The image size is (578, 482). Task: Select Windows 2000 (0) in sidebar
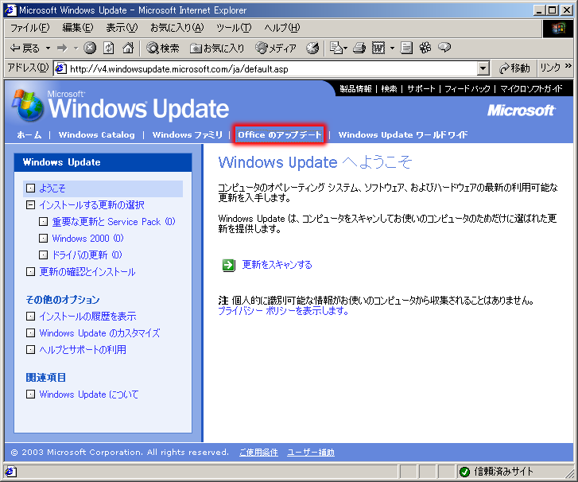click(87, 239)
